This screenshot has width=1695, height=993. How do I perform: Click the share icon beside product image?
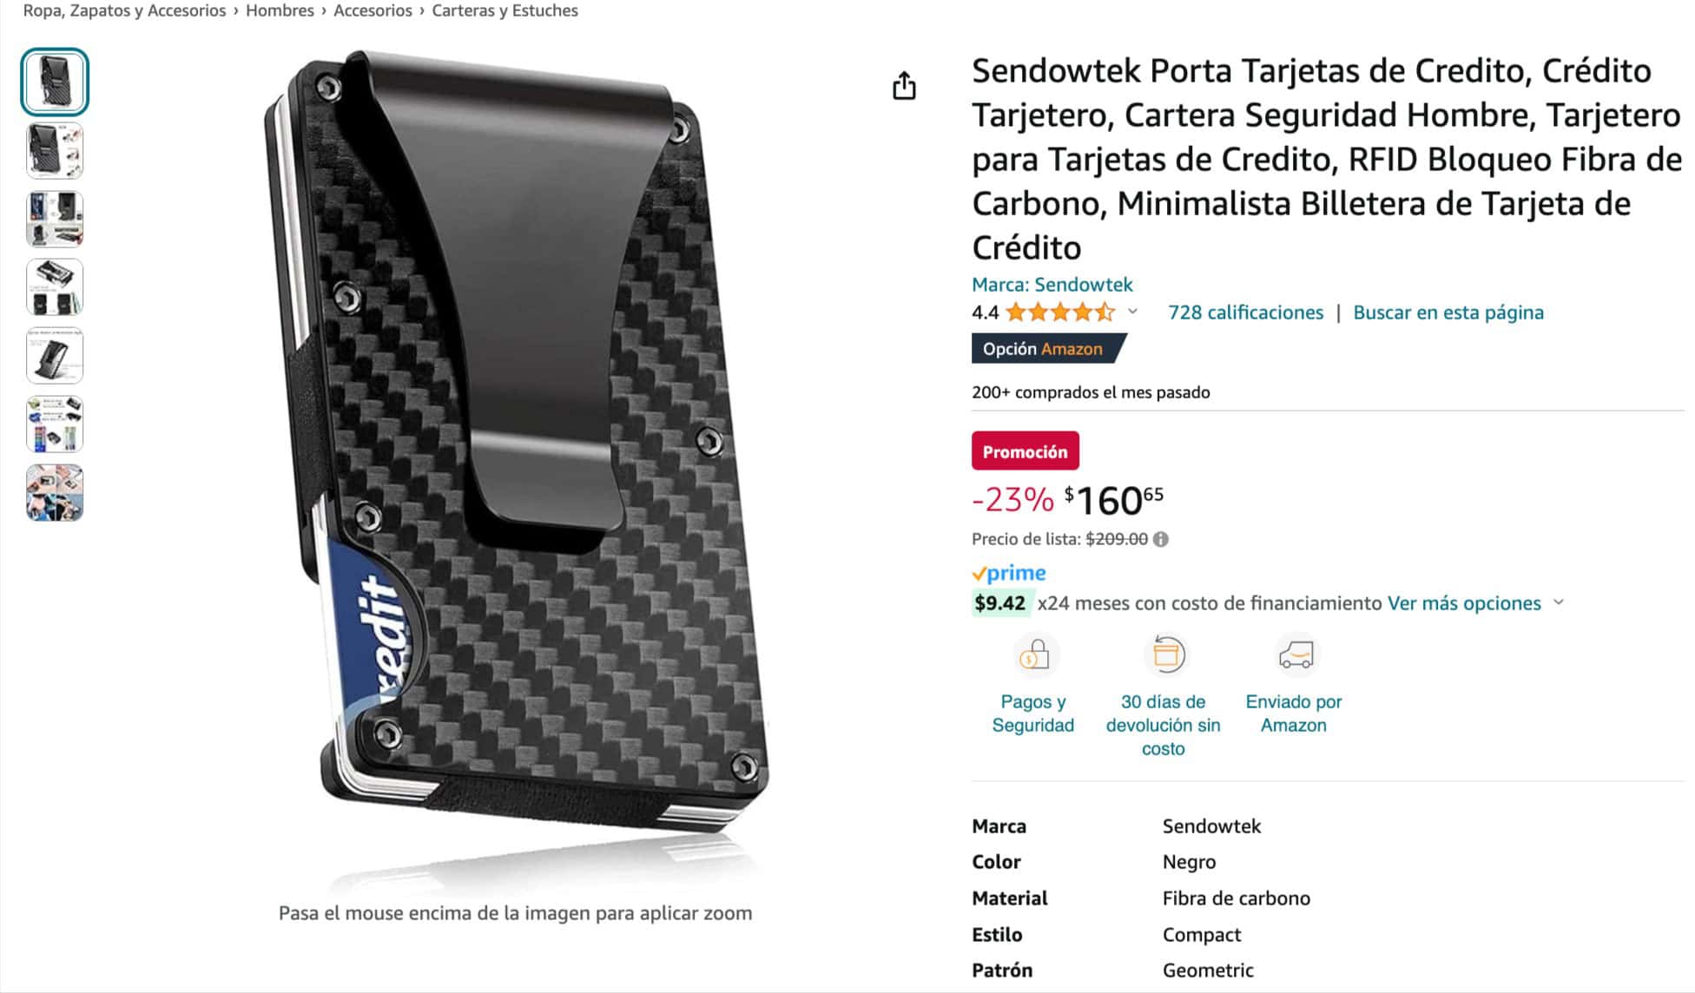click(904, 86)
